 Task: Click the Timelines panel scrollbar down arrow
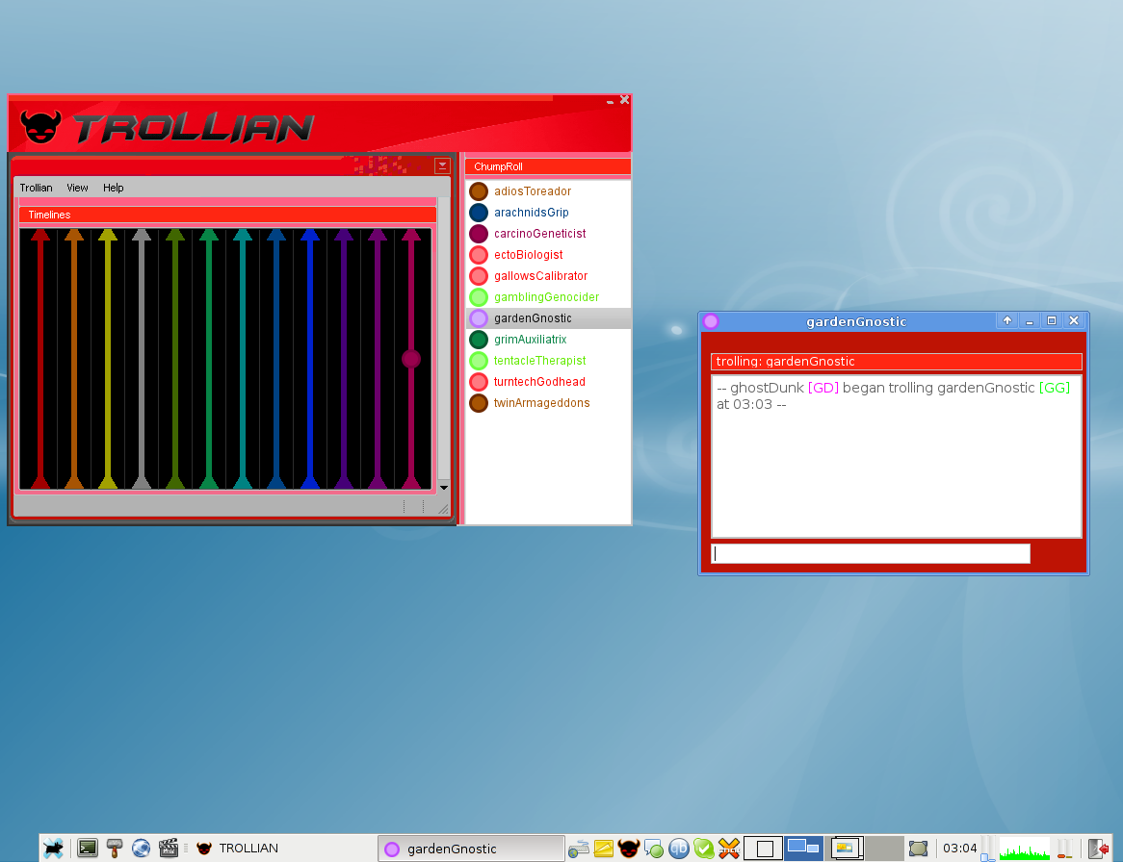[444, 488]
